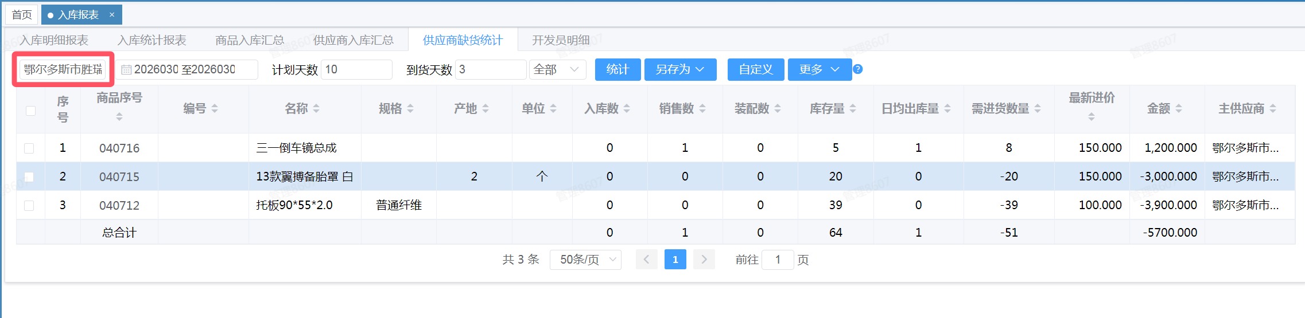Close the 入库报表 tab
This screenshot has width=1305, height=318.
pos(112,15)
